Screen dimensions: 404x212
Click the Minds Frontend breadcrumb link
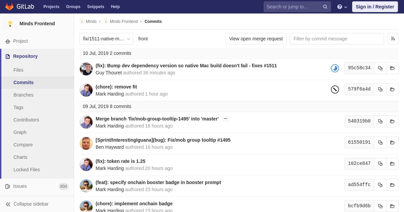point(124,22)
